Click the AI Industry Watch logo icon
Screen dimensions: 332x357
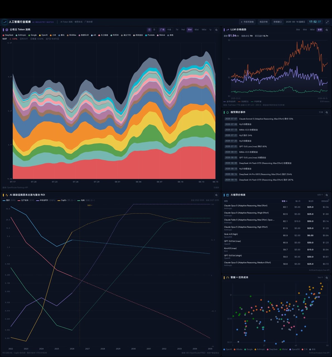4,22
